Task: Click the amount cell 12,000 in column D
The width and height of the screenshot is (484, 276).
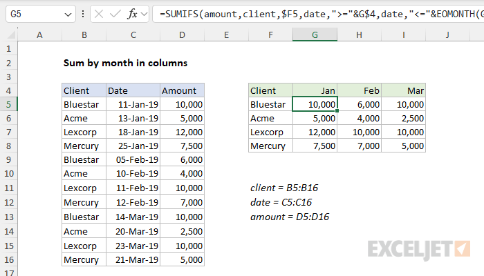Action: click(182, 132)
